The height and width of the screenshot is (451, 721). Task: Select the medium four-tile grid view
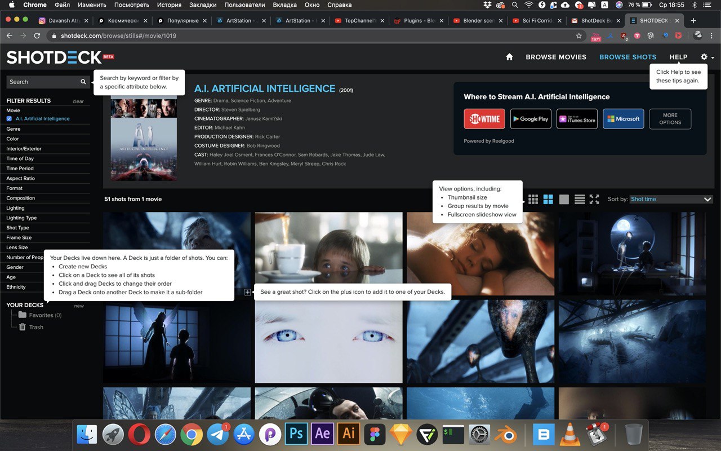tap(548, 199)
